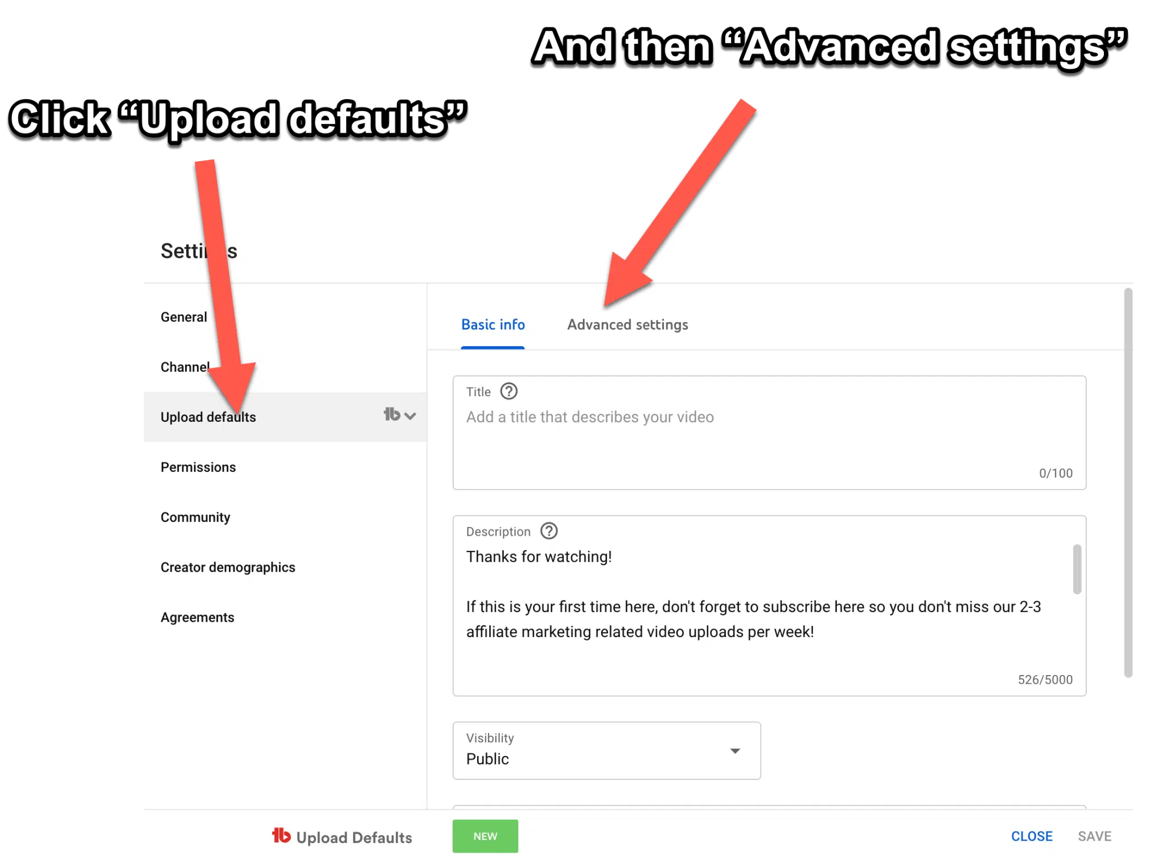Click the TubeBuddy logo beside Upload Defaults footer
This screenshot has height=855, width=1166.
[x=281, y=836]
